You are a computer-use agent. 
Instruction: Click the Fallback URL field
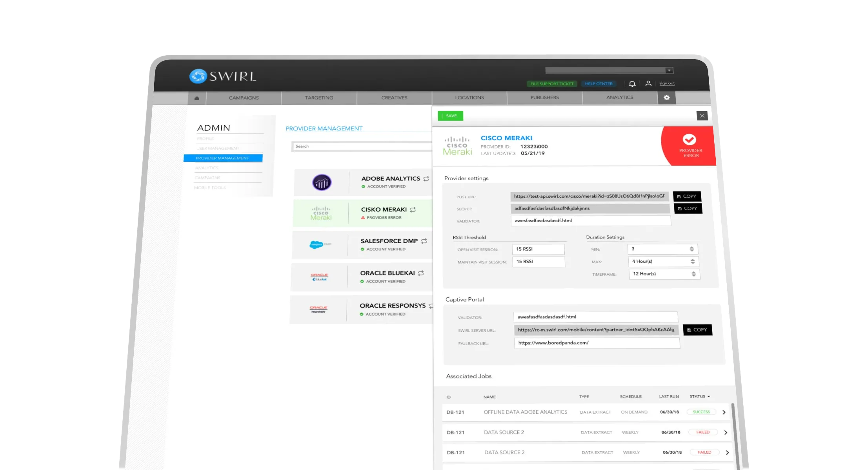[597, 343]
